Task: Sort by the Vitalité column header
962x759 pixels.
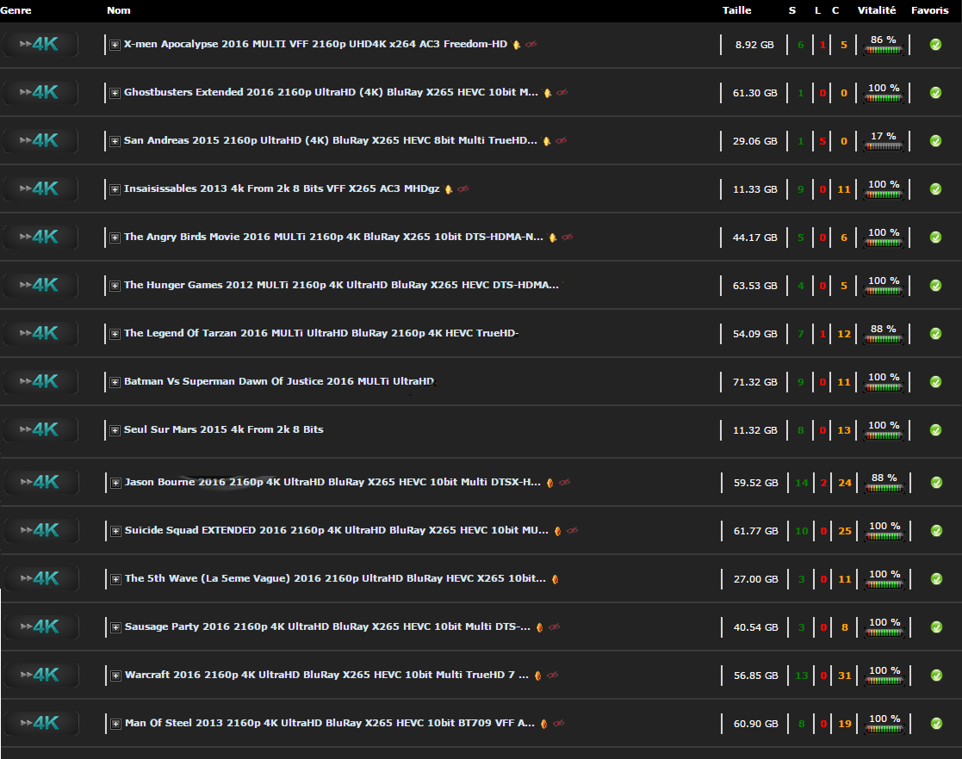Action: click(x=877, y=10)
